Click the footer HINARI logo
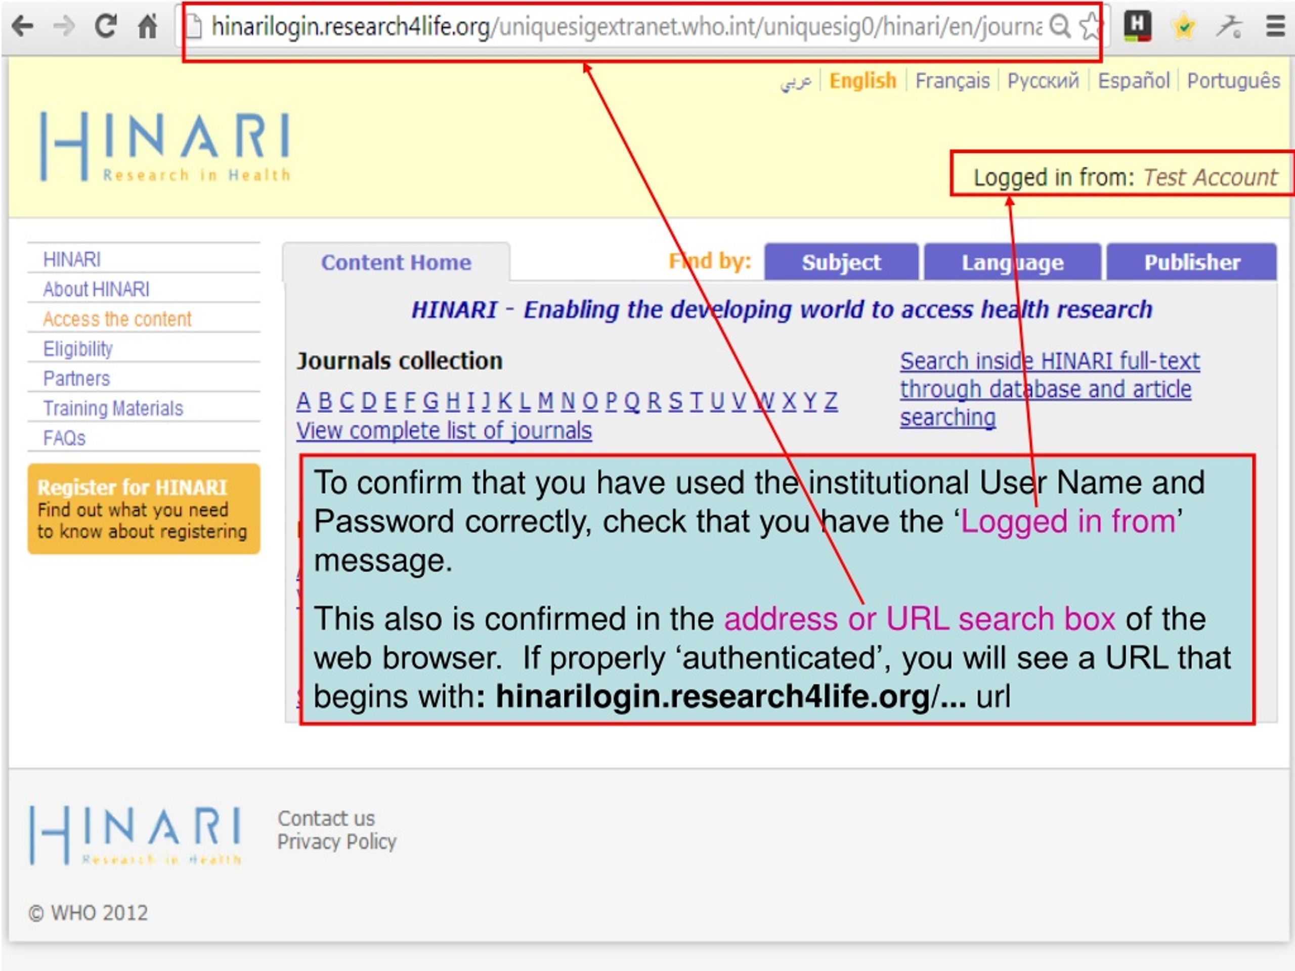Screen dimensions: 1295x971 coord(136,835)
